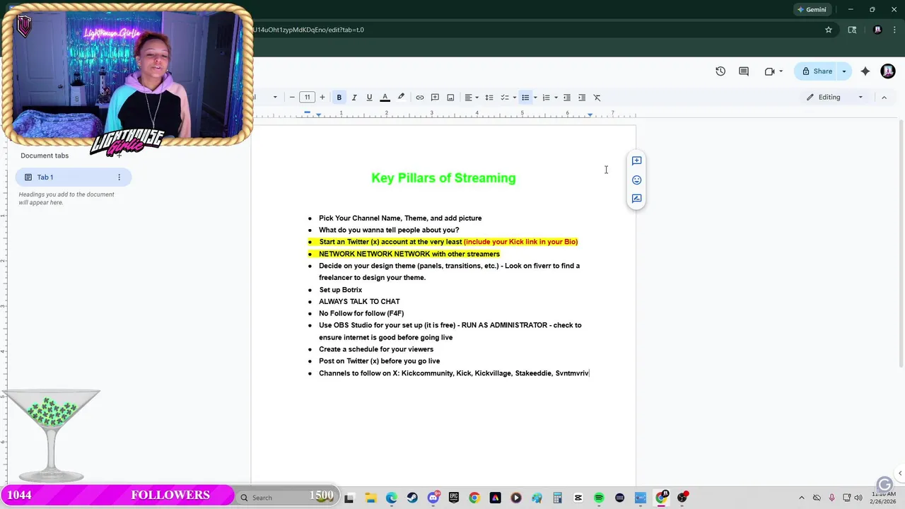Viewport: 905px width, 509px height.
Task: Expand the meeting options arrow
Action: tap(781, 71)
